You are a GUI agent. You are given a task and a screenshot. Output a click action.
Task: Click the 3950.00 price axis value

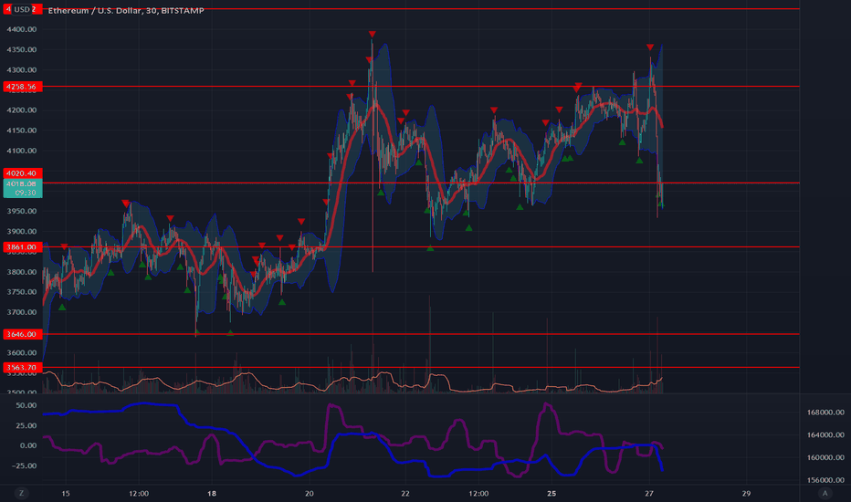coord(22,211)
